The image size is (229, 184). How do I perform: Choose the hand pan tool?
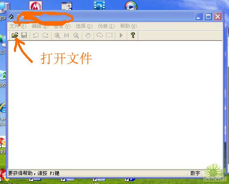click(88, 35)
